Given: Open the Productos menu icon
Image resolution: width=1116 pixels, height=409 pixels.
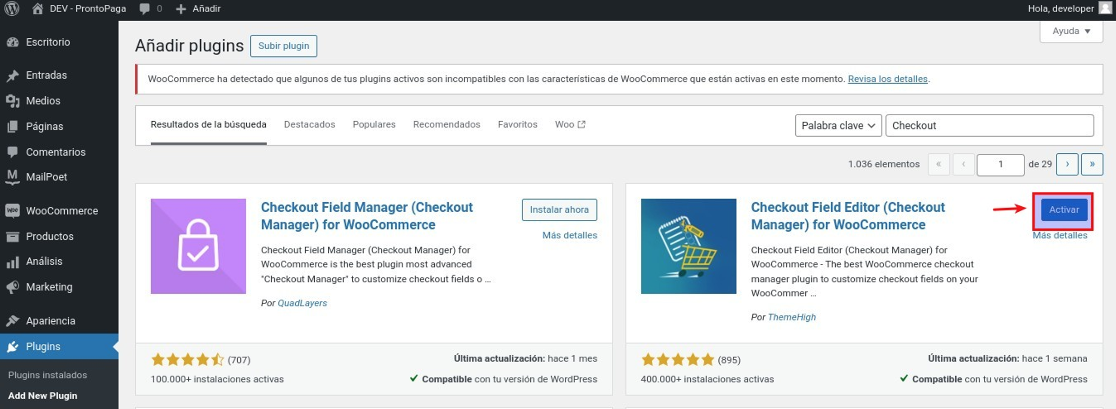Looking at the screenshot, I should click(x=13, y=237).
